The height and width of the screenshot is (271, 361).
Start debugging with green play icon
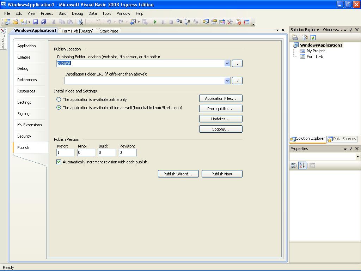click(155, 22)
